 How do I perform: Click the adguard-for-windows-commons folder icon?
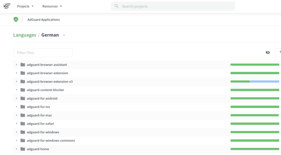(x=22, y=140)
